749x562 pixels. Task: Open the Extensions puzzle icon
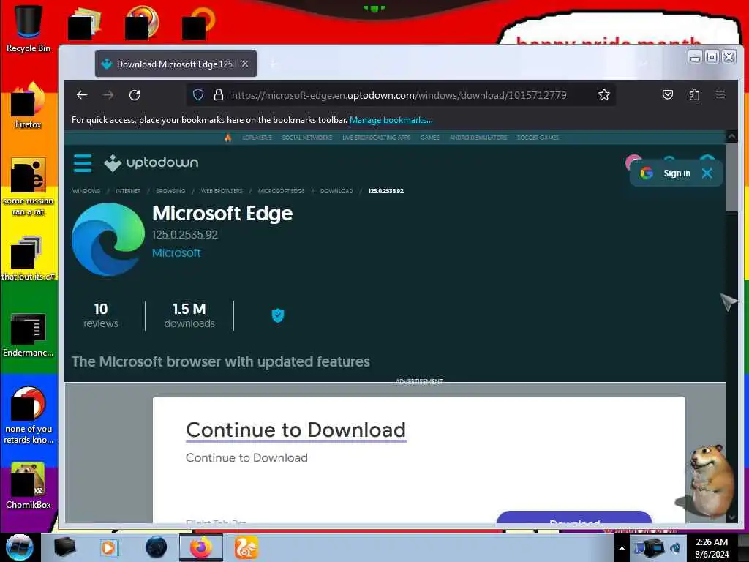(694, 94)
